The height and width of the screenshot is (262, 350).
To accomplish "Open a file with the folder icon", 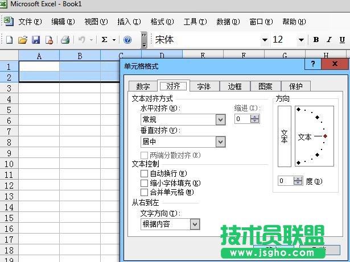I will tap(23, 40).
